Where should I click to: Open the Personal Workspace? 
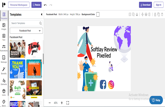click(x=19, y=5)
